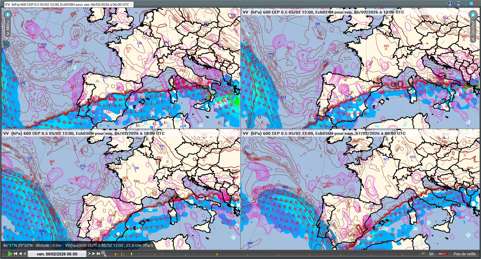The height and width of the screenshot is (259, 481).
Task: Jump to the first time step
Action: (16, 254)
